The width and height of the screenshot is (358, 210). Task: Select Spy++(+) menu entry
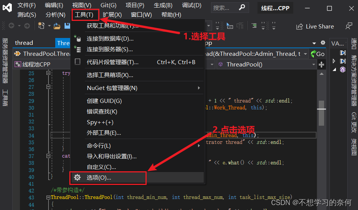[x=137, y=122]
